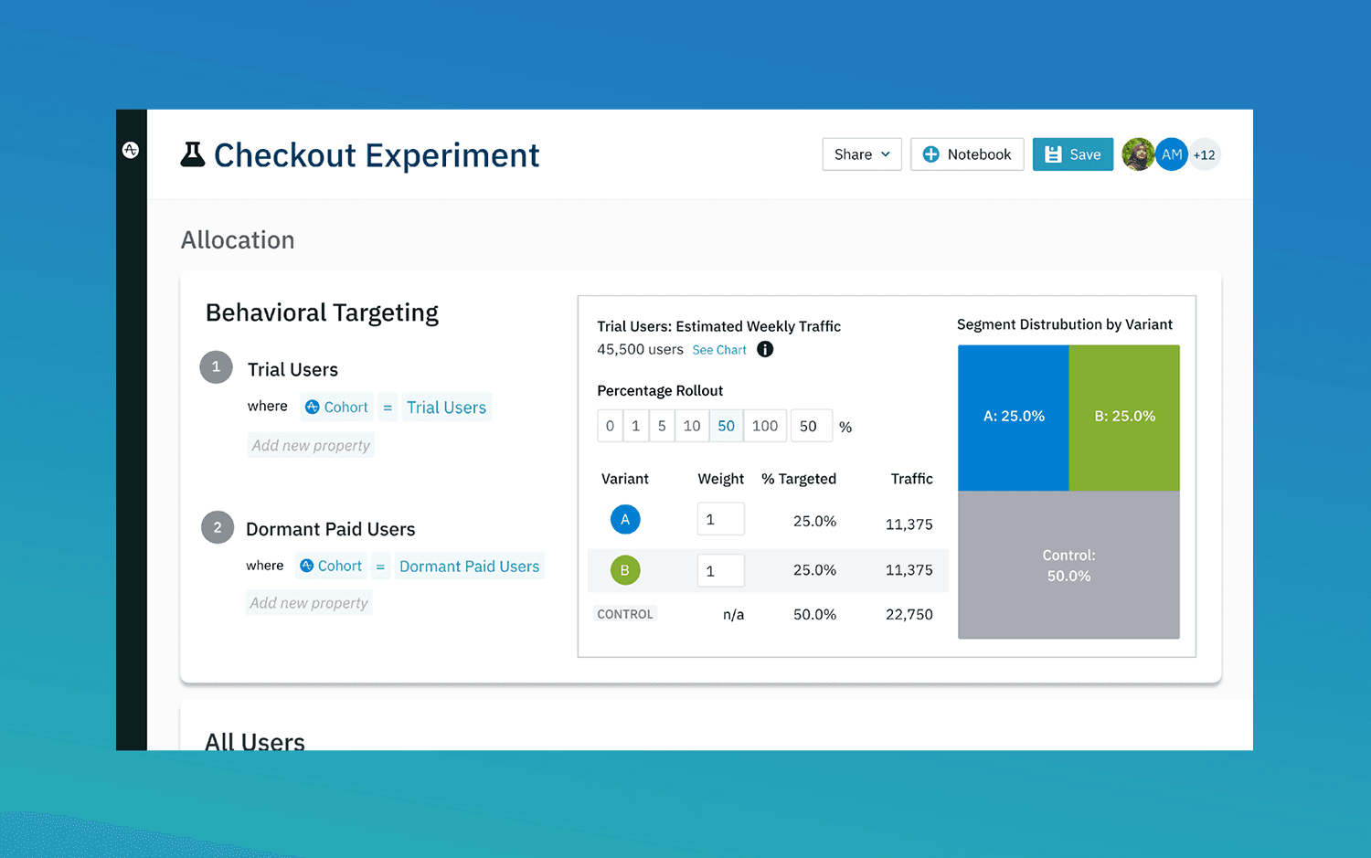The width and height of the screenshot is (1371, 858).
Task: Click the info icon next to See Chart
Action: [x=765, y=349]
